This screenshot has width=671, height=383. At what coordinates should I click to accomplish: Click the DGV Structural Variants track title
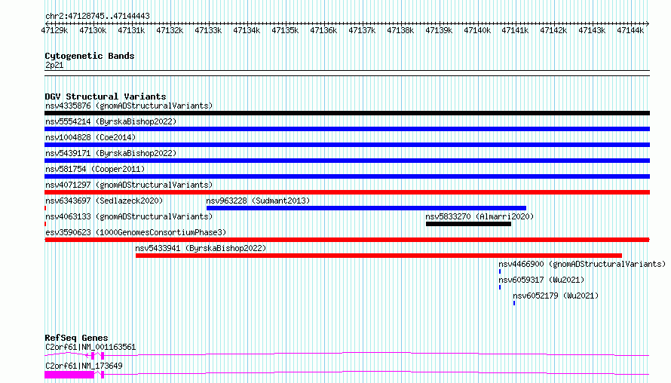click(106, 97)
